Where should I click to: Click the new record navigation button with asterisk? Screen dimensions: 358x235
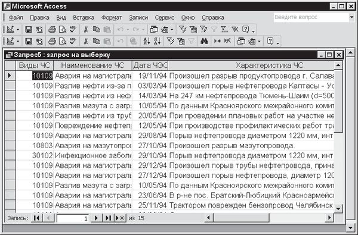120,218
